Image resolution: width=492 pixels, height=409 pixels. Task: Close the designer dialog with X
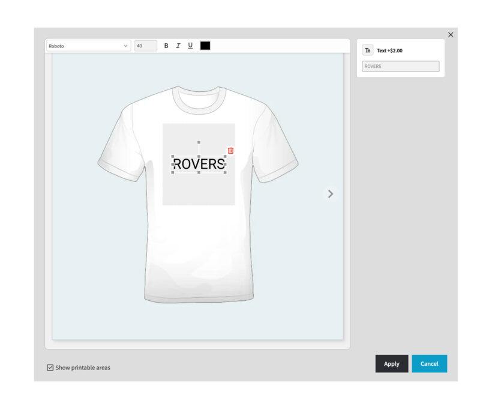(x=451, y=35)
